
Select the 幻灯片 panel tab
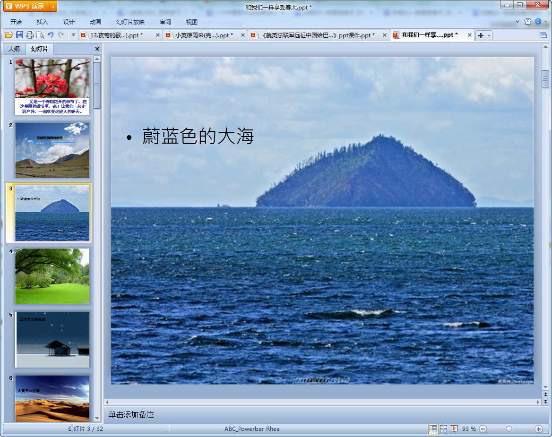(x=39, y=49)
